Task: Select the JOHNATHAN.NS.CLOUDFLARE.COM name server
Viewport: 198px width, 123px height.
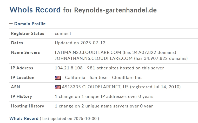Action: (x=94, y=58)
